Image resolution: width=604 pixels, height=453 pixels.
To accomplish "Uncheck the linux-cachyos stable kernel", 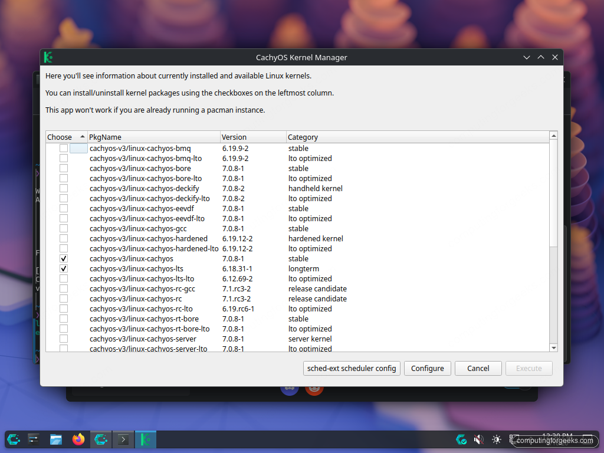I will [x=64, y=258].
